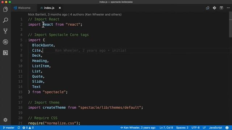Viewport: 232px width, 130px height.
Task: Split the editor with the layout icon
Action: point(221,8)
